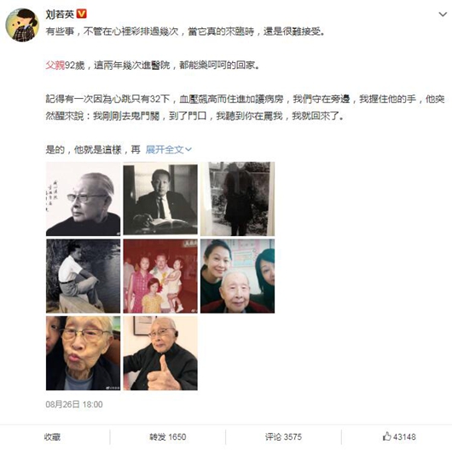Open selfie of two women with grandfather
Viewport: 452px width, 450px height.
[x=238, y=276]
